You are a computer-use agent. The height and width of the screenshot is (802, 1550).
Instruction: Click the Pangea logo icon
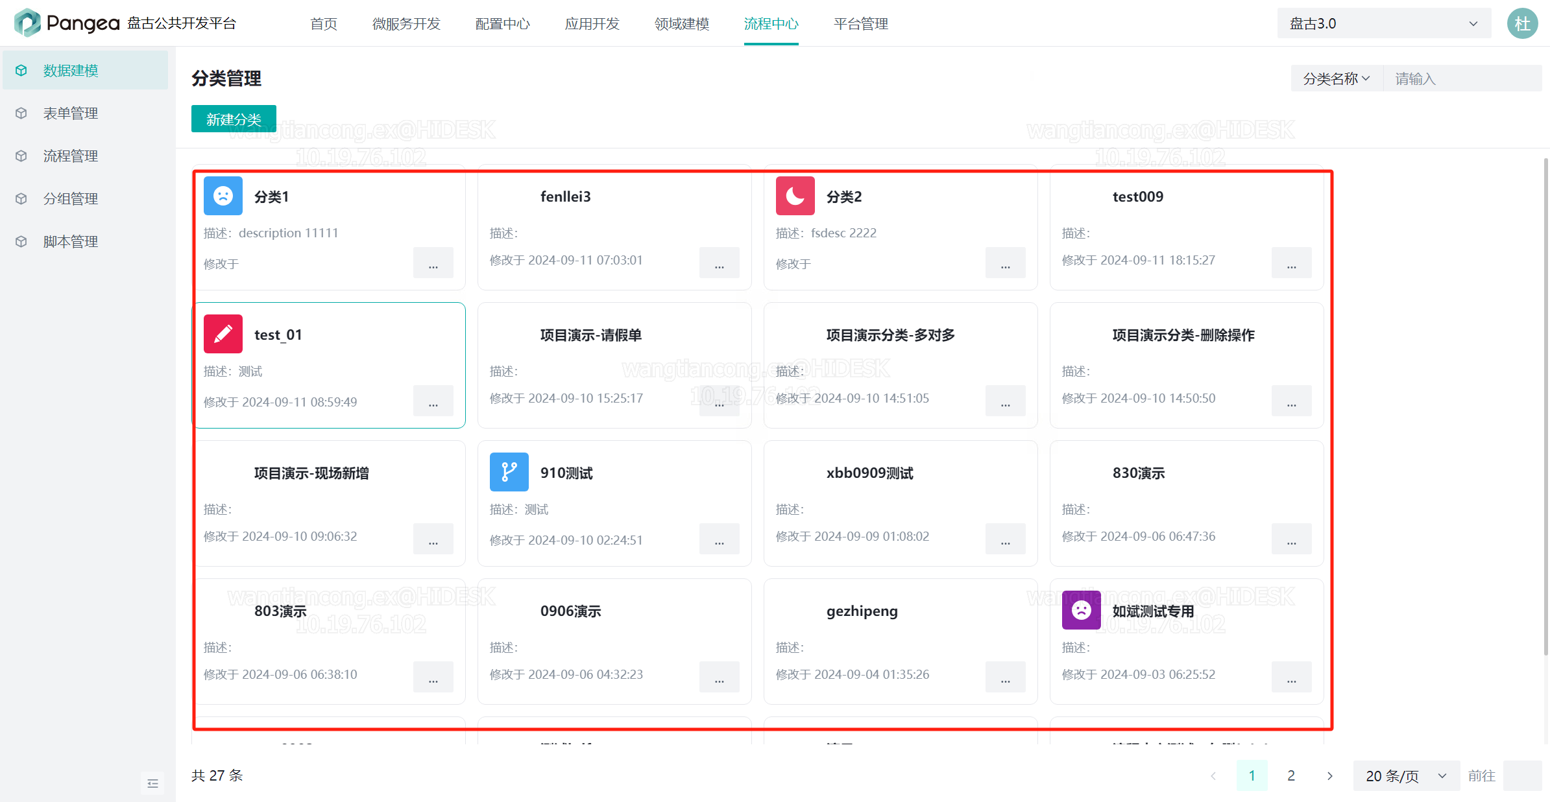click(27, 23)
